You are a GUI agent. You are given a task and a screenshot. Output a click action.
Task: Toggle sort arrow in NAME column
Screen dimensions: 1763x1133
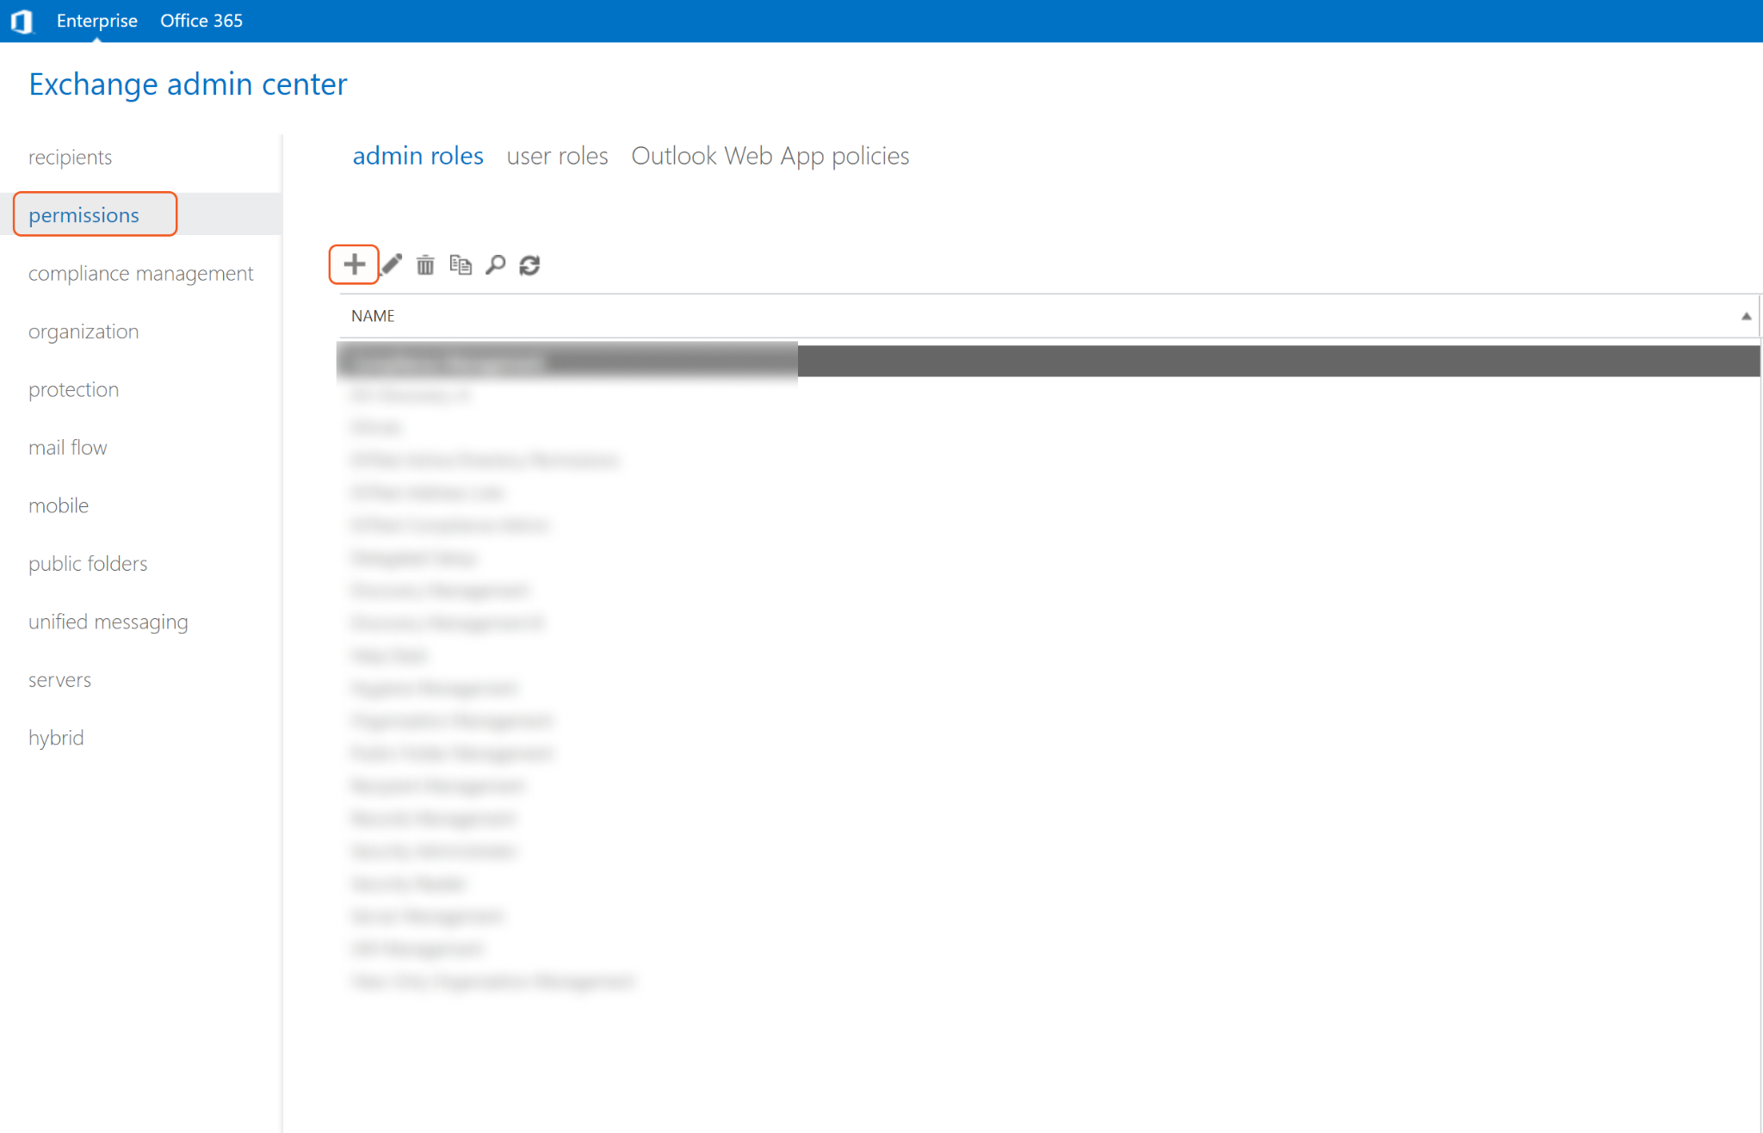coord(1746,316)
